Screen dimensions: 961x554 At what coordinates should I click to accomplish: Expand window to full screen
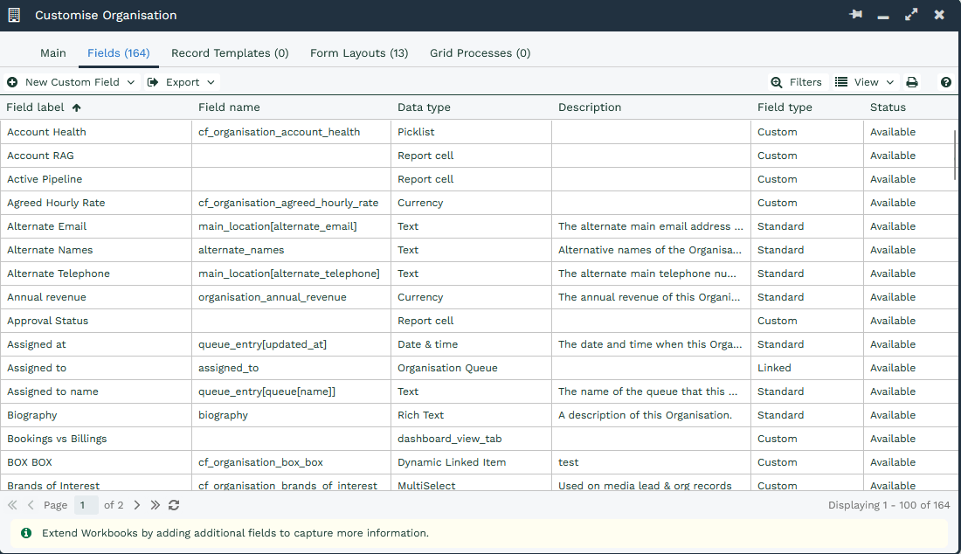911,15
